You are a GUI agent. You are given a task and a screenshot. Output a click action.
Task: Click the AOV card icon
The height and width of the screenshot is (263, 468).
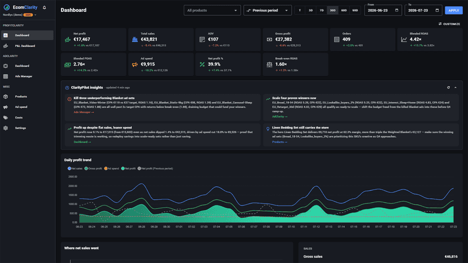202,40
